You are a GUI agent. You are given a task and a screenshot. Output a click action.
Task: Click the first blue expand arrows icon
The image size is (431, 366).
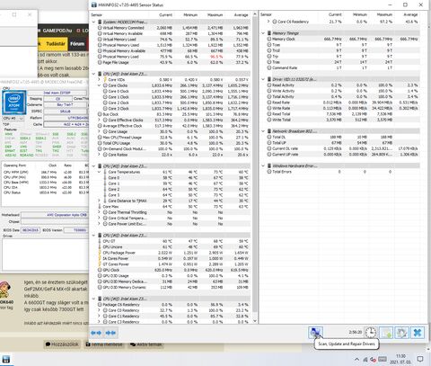[x=96, y=333]
